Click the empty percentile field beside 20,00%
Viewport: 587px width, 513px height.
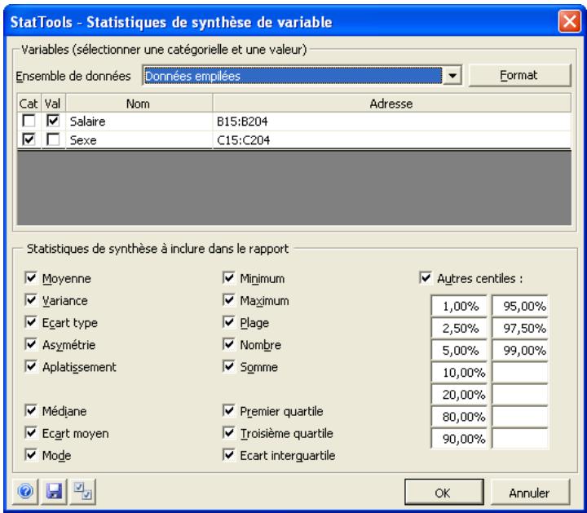[520, 394]
